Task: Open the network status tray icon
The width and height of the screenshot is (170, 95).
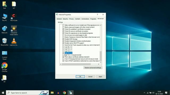Action: pyautogui.click(x=148, y=93)
